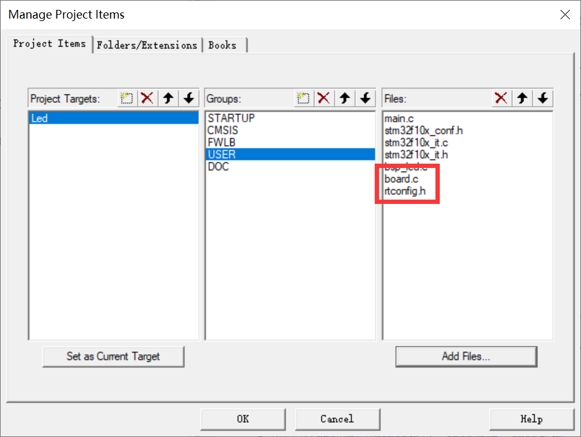The image size is (581, 437).
Task: Create a new group in Groups
Action: [303, 98]
